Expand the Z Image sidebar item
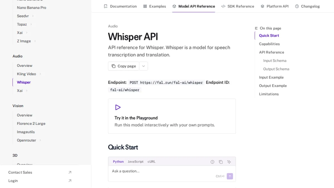334x188 pixels. (x=35, y=41)
